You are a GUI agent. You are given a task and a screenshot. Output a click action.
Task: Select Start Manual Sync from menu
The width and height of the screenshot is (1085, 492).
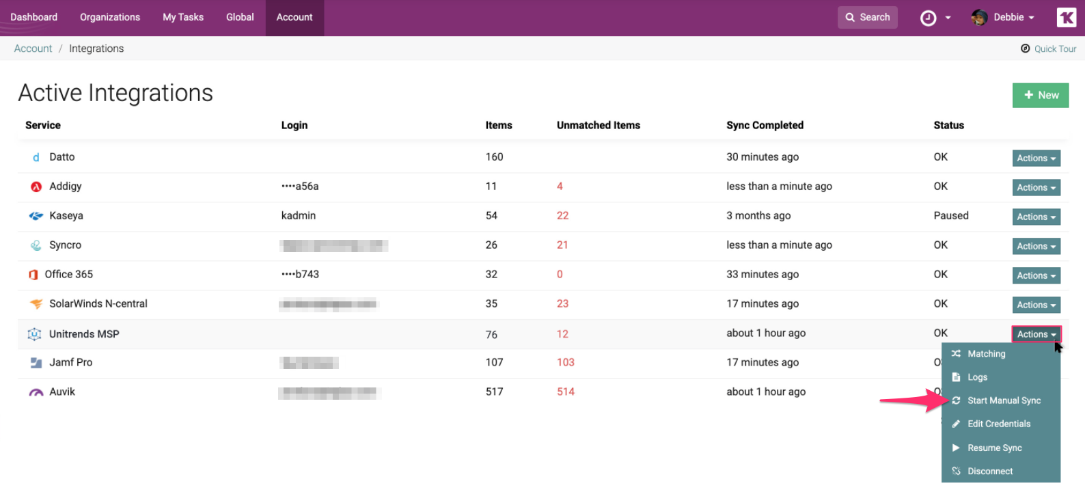[1003, 400]
